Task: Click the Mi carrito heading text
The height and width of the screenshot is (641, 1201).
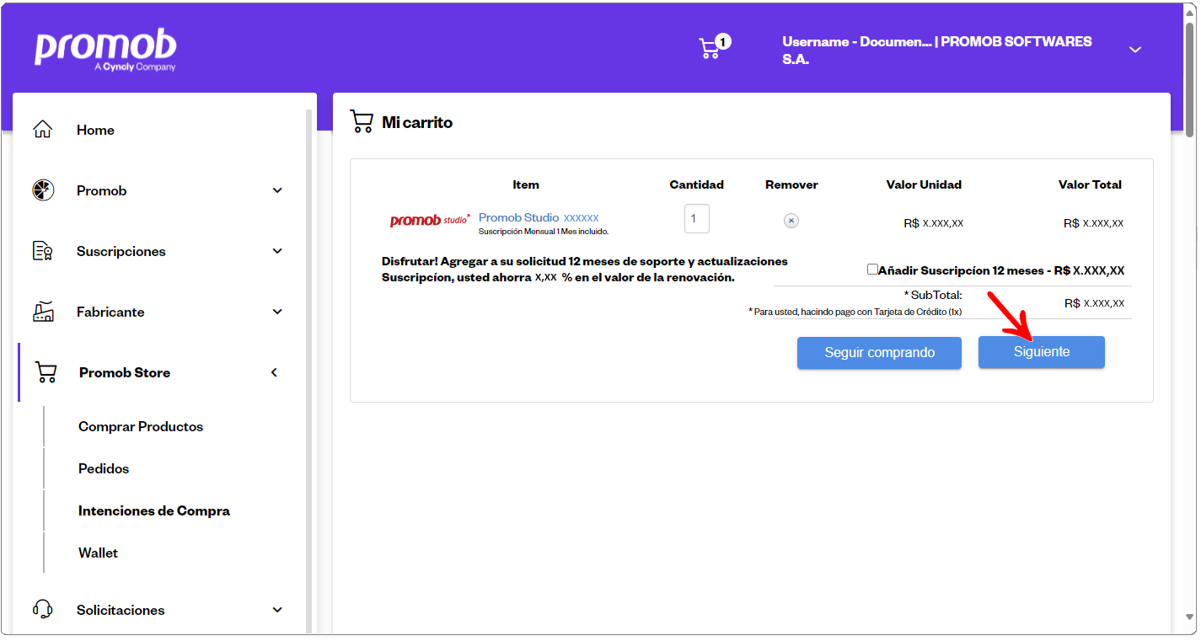Action: (x=417, y=122)
